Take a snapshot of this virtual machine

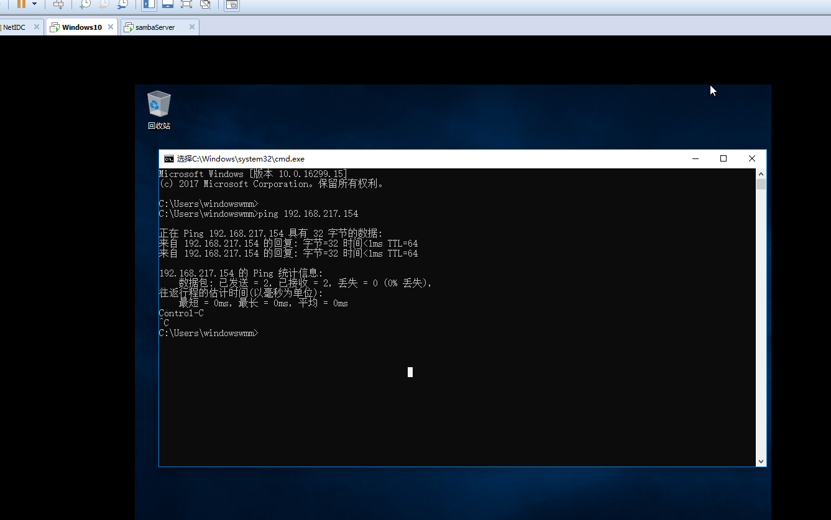point(85,4)
